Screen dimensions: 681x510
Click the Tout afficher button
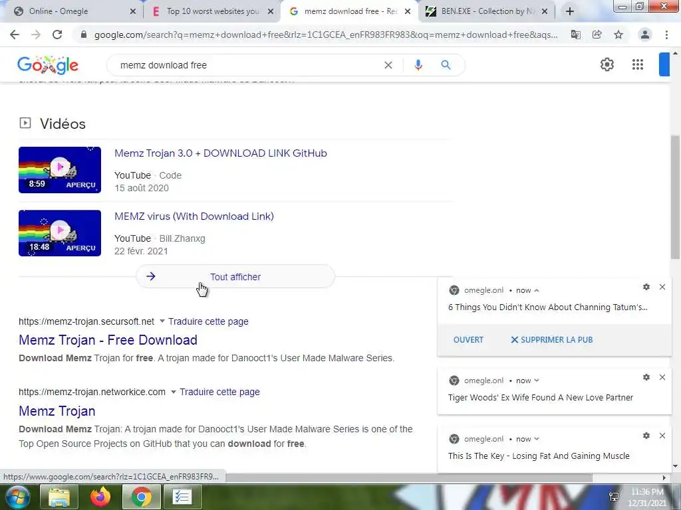point(235,277)
